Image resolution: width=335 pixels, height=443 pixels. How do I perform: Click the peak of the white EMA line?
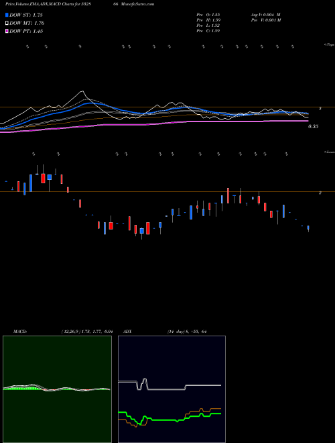[x=82, y=91]
